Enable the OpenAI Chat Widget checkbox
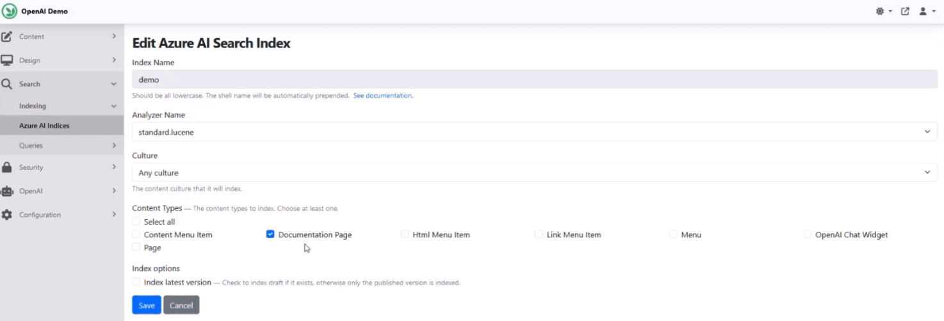Viewport: 944px width, 321px height. point(808,235)
